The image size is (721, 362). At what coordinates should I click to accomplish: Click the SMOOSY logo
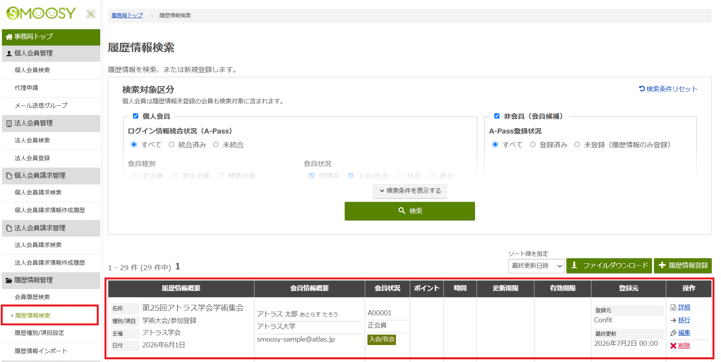[x=41, y=14]
